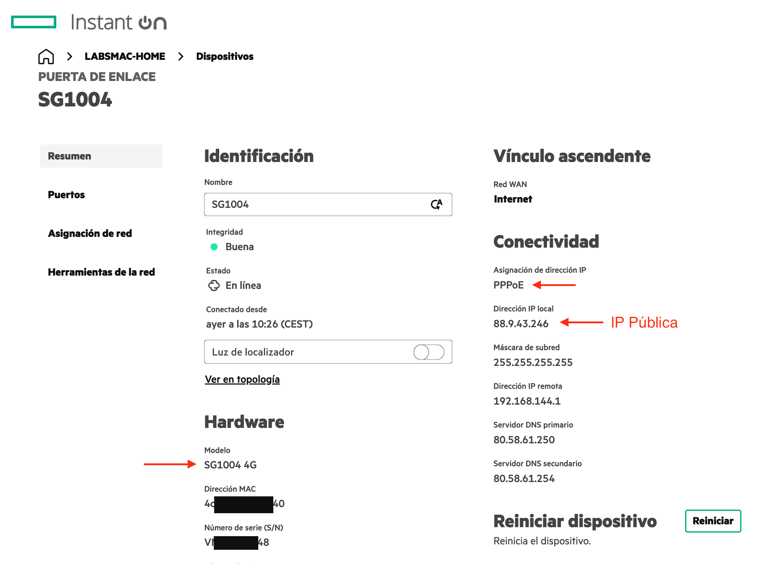
Task: Click chevron before Dispositivos breadcrumb
Action: (x=181, y=57)
